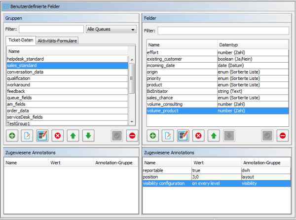Move selected group up with green arrow

(x=73, y=135)
